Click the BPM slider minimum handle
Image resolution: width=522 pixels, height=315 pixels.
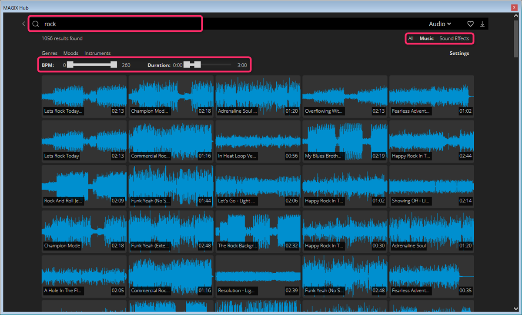70,65
